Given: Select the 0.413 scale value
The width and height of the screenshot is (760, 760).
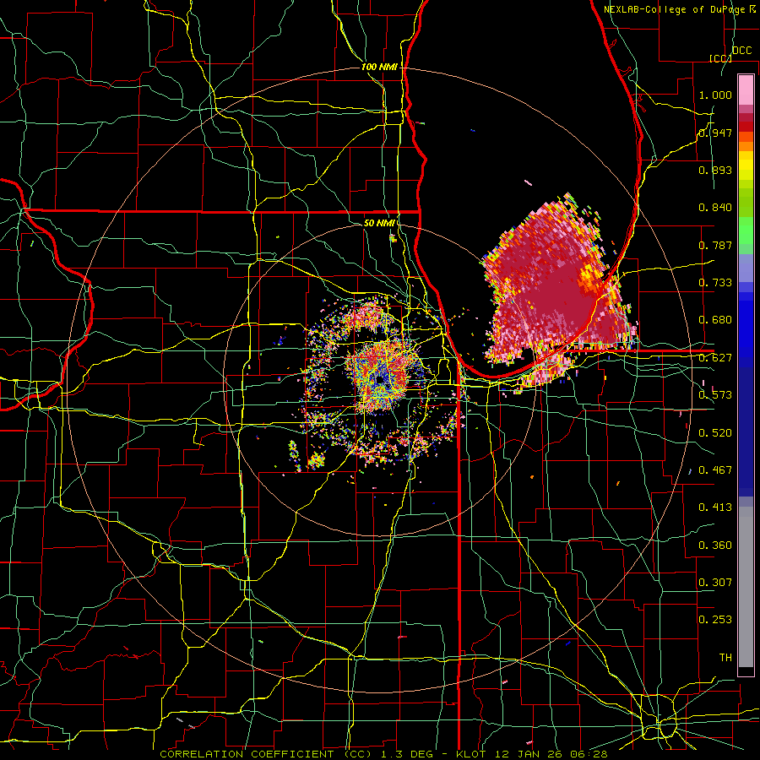Looking at the screenshot, I should pyautogui.click(x=715, y=508).
